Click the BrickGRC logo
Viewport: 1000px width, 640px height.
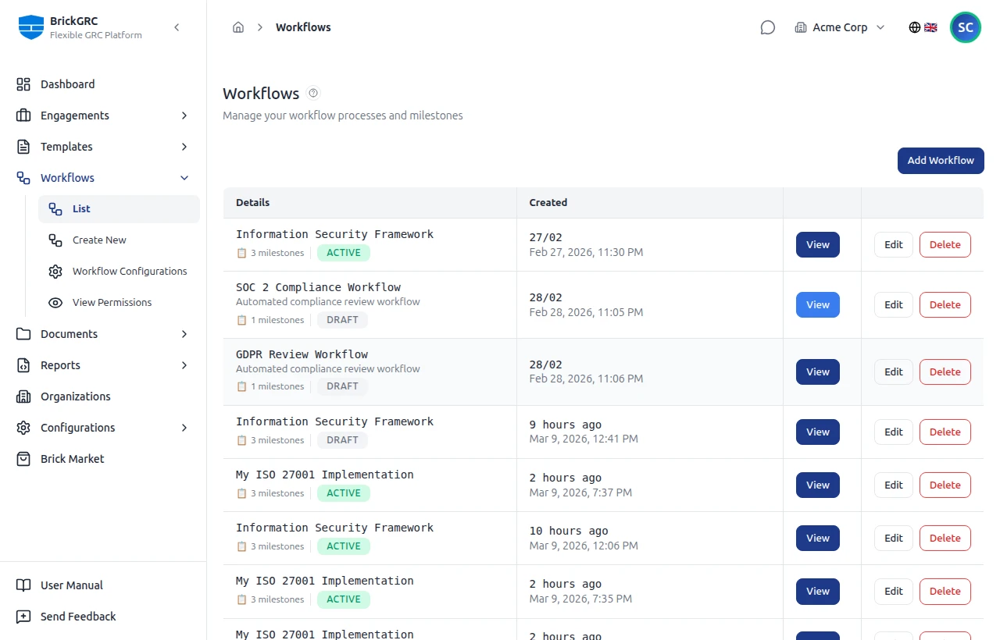coord(31,27)
